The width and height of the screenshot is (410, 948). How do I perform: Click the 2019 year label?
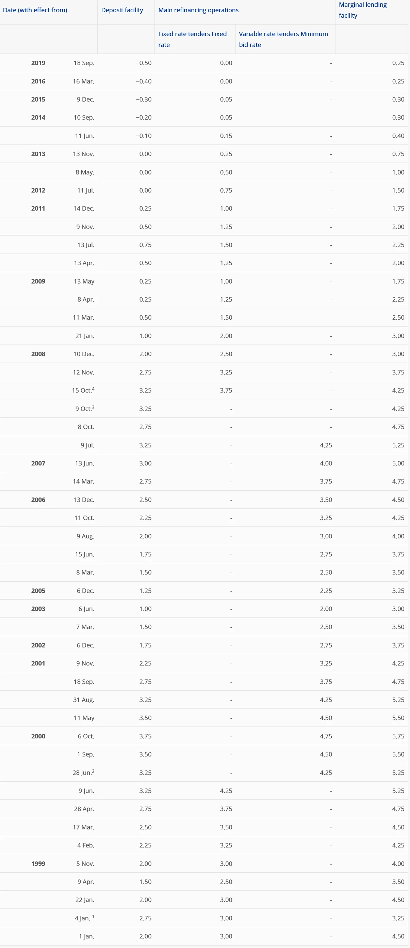click(x=38, y=63)
